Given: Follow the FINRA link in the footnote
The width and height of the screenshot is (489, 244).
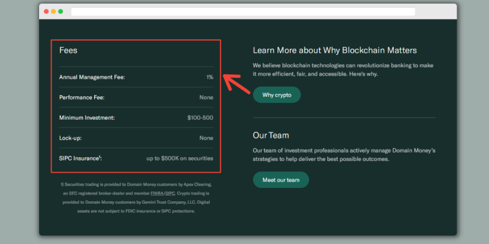Looking at the screenshot, I should point(157,193).
